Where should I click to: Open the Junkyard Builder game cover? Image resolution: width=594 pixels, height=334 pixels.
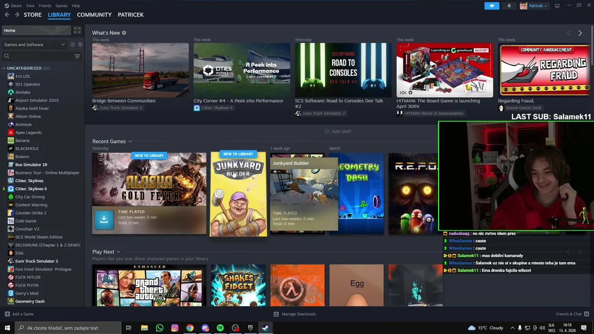(x=238, y=194)
